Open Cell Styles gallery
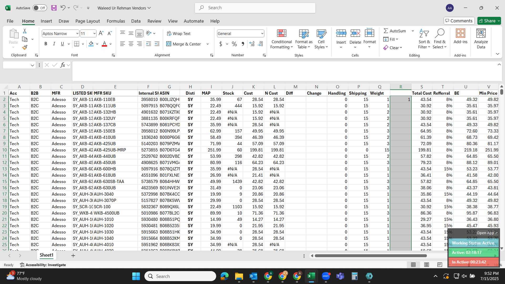This screenshot has width=505, height=284. pyautogui.click(x=321, y=39)
